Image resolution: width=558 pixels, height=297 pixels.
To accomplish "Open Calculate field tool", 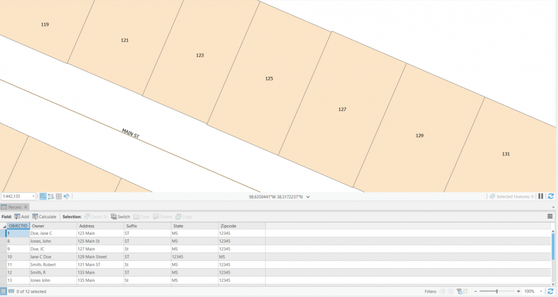I will click(x=44, y=216).
